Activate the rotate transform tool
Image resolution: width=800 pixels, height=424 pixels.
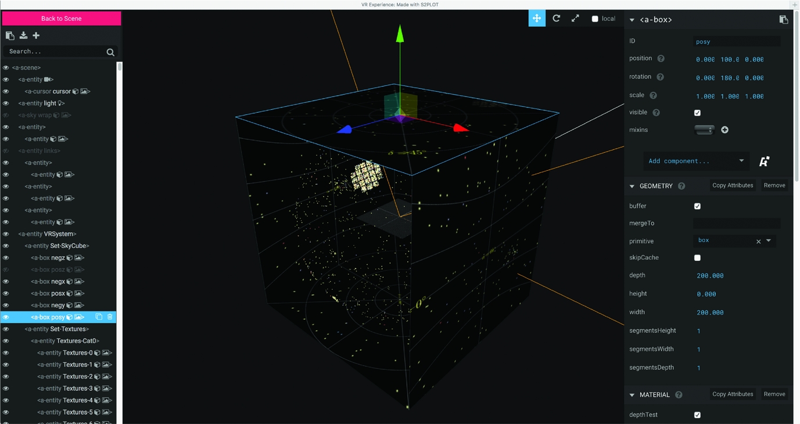(x=556, y=19)
